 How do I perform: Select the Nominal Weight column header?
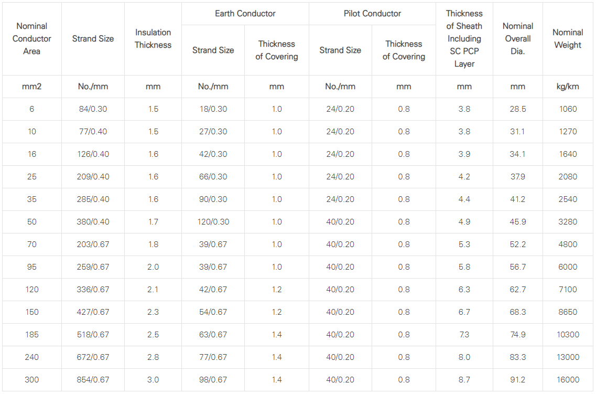568,39
